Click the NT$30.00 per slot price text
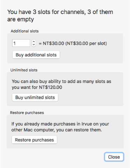Viewport: 130px width, 168px height. point(87,43)
